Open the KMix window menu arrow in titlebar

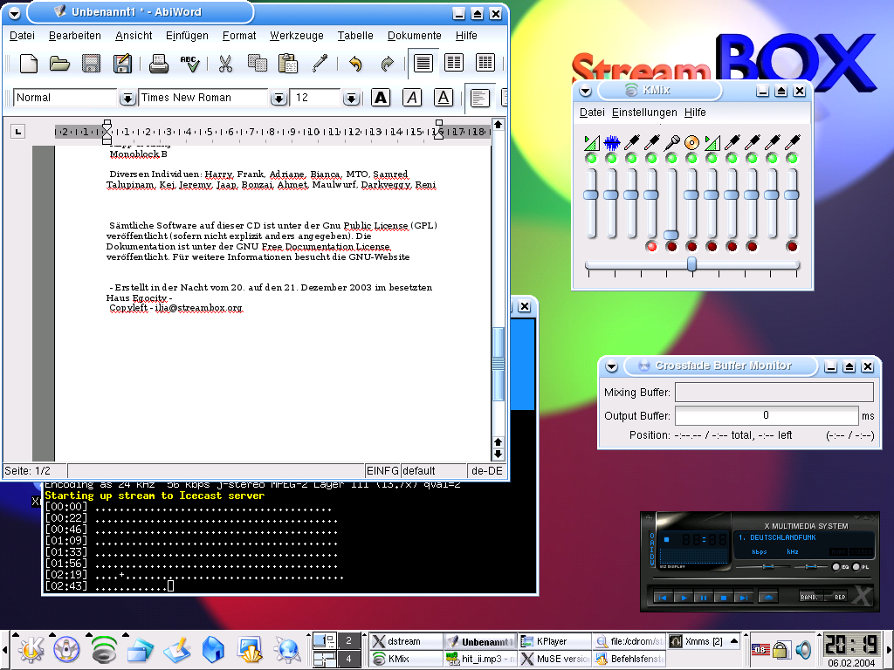[x=586, y=91]
